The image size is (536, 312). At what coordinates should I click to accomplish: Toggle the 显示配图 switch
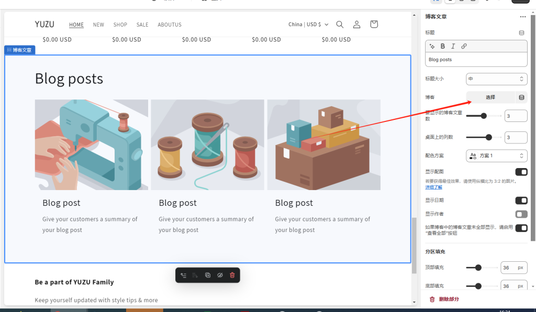(521, 172)
